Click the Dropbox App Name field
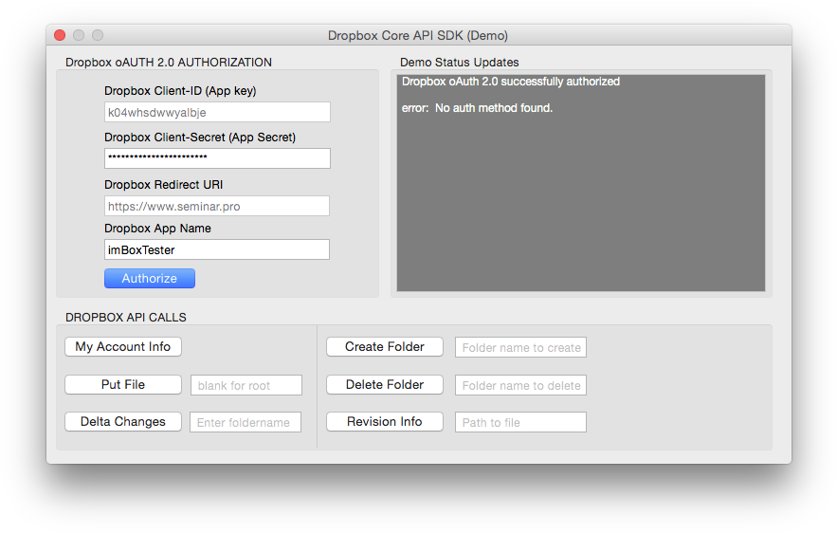Screen dimensions: 837x533 (217, 249)
